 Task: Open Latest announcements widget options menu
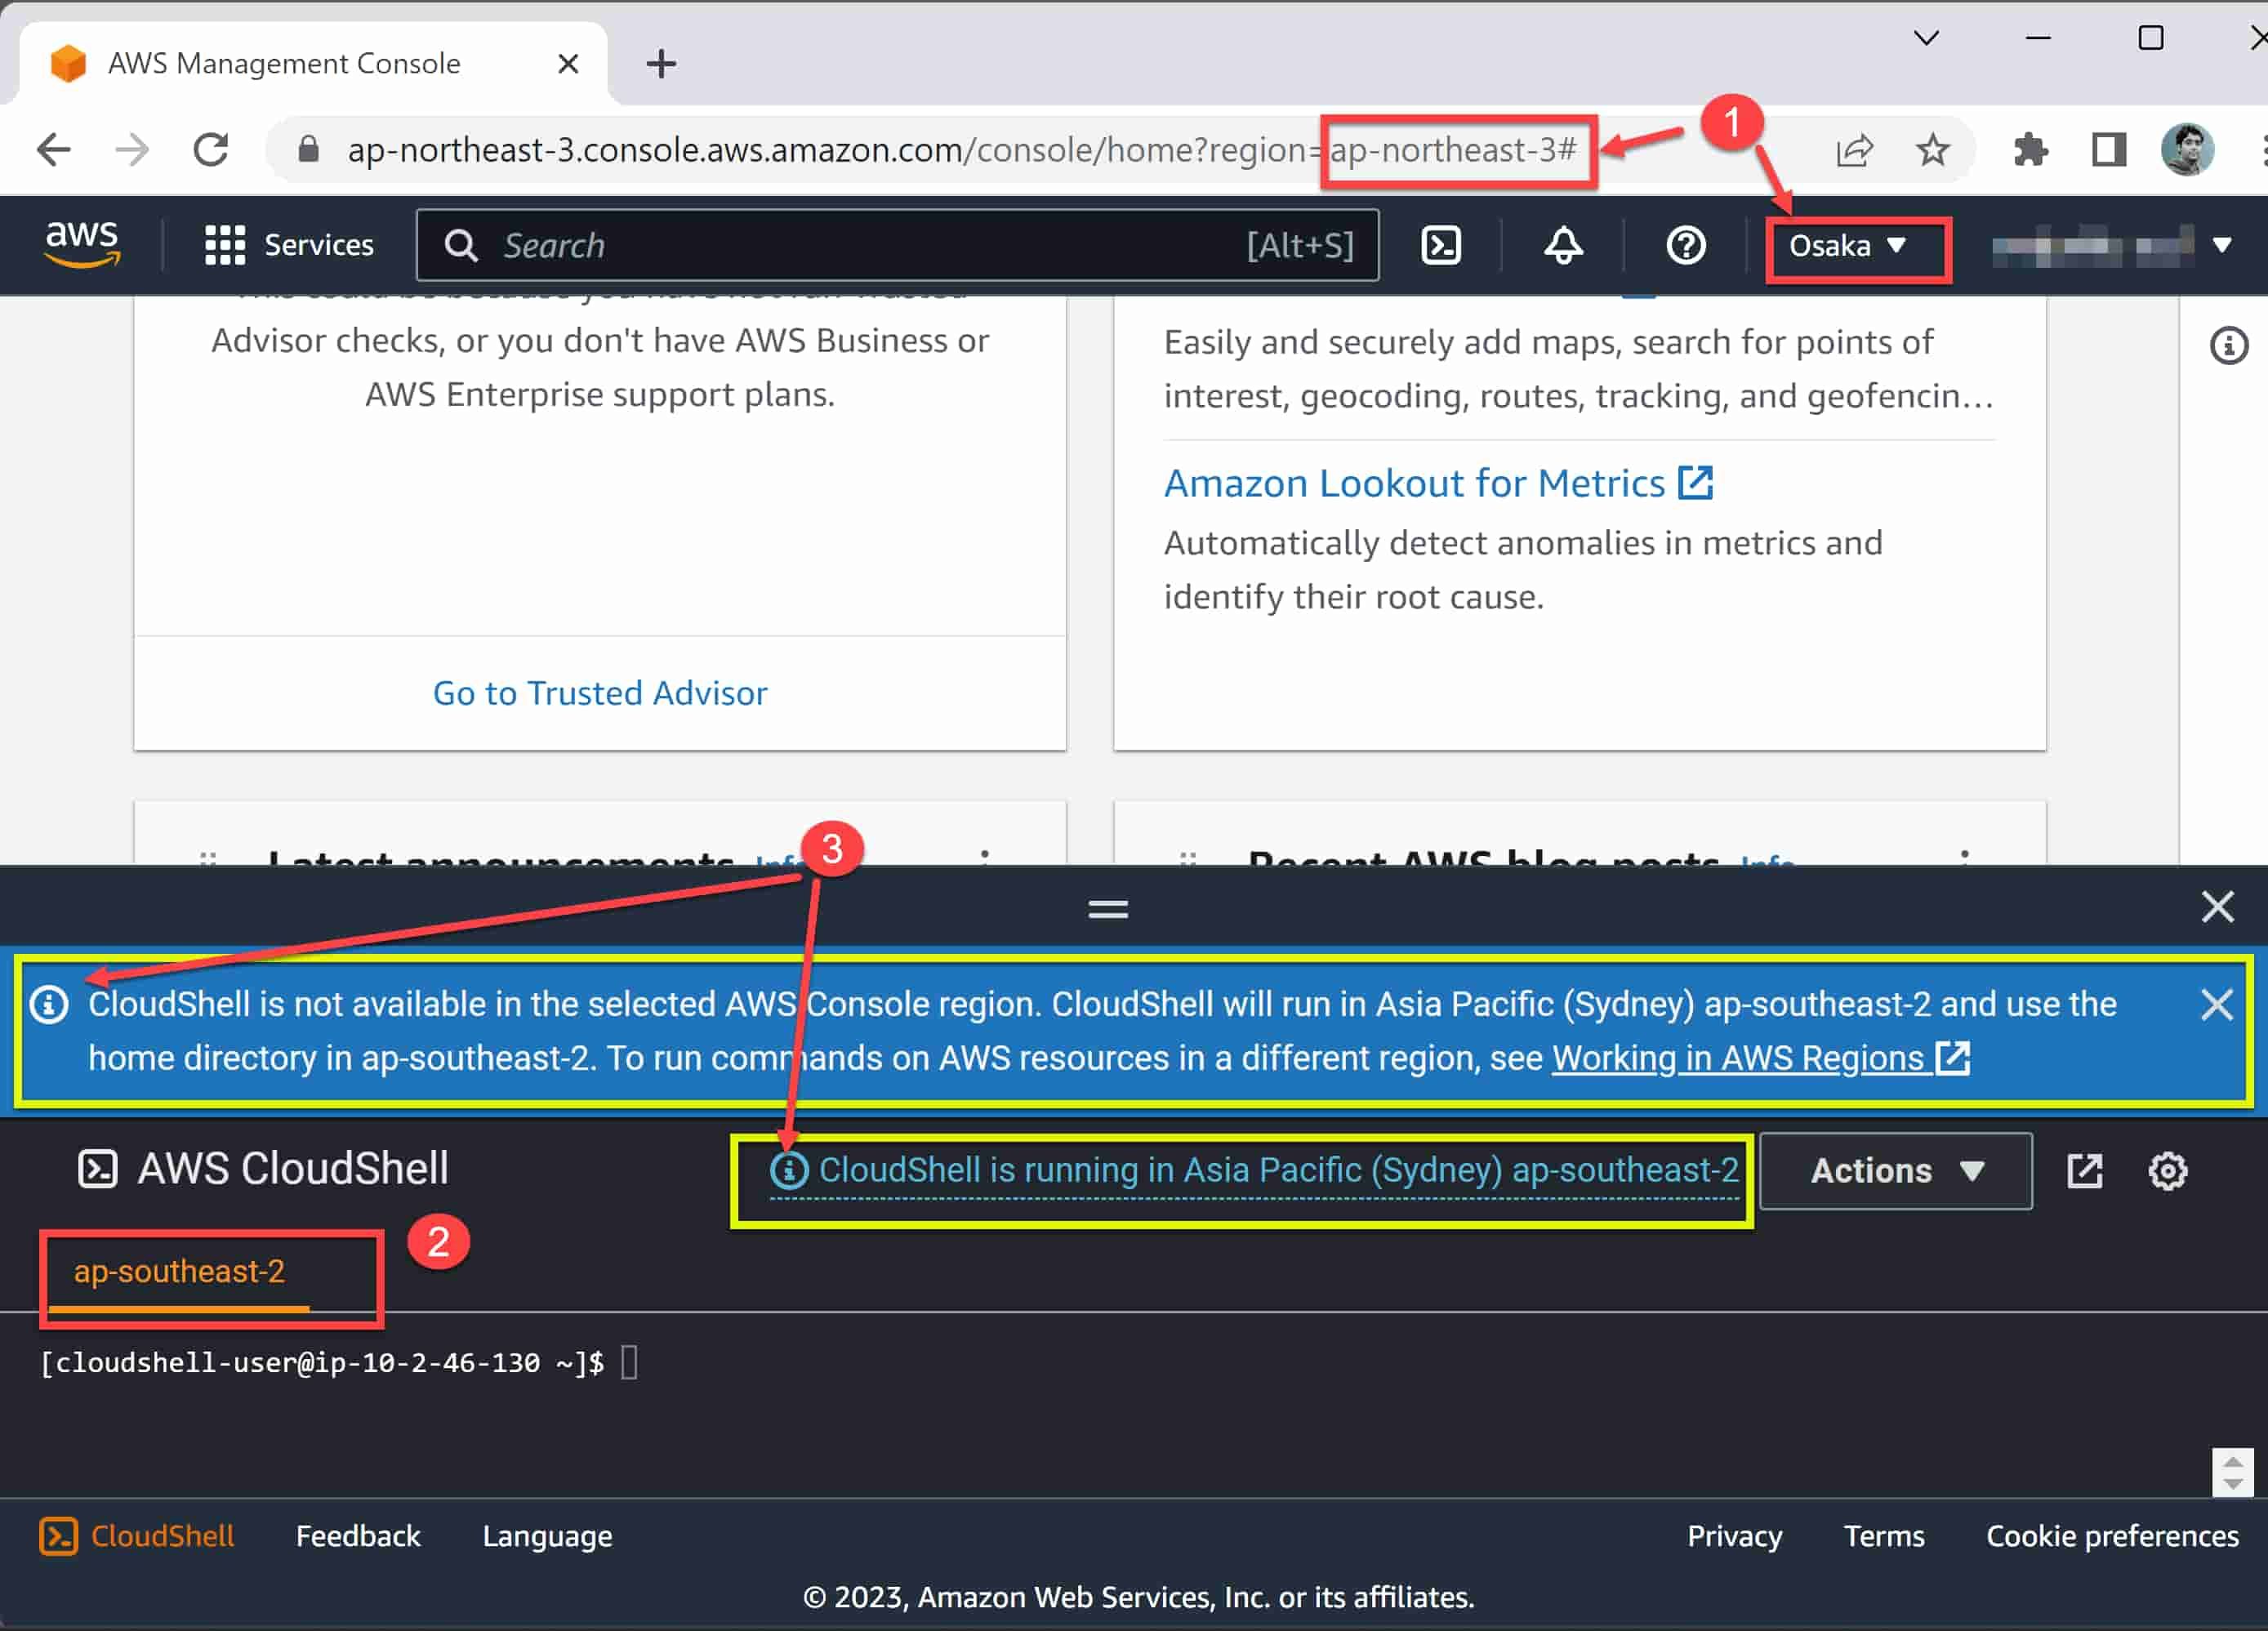pos(985,857)
